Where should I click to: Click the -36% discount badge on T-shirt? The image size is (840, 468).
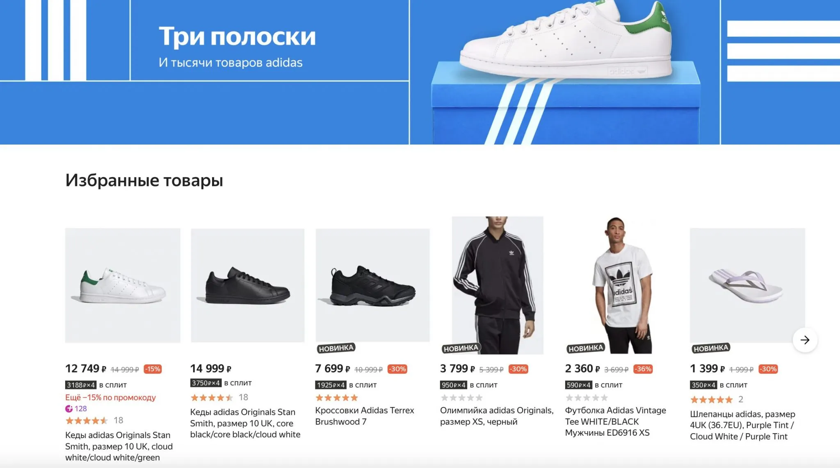coord(643,369)
